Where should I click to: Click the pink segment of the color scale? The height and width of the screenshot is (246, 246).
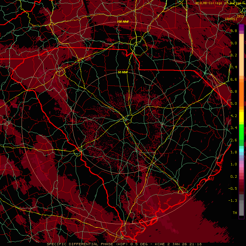coord(241,166)
